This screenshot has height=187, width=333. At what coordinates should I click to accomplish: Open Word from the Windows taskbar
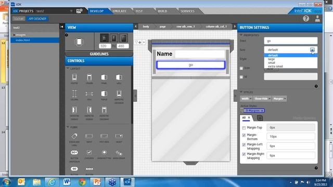(67, 182)
